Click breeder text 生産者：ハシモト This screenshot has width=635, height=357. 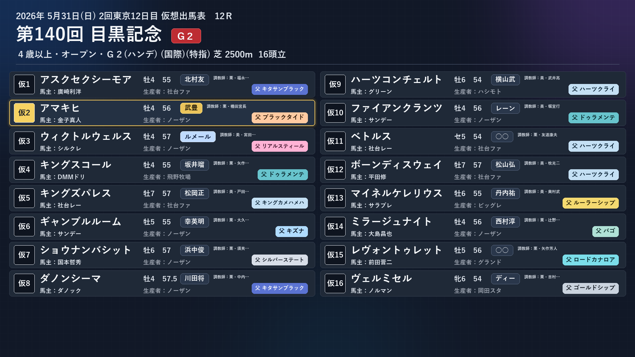click(478, 92)
